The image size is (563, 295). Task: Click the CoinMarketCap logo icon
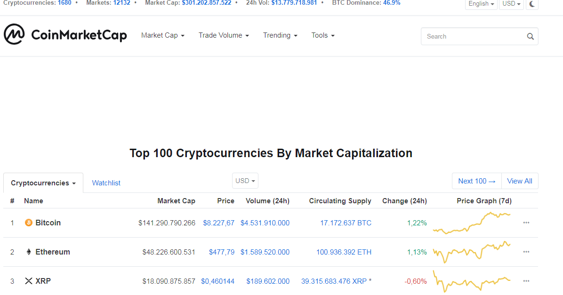pos(14,34)
